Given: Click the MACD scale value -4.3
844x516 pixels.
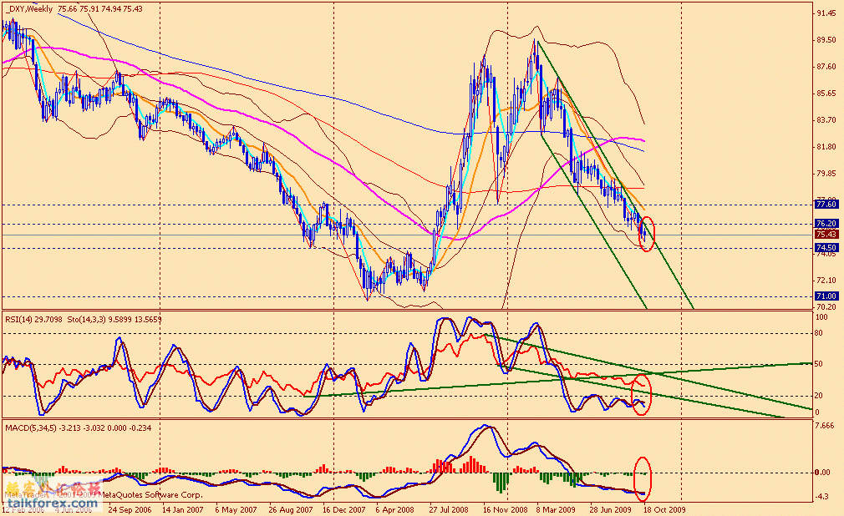Looking at the screenshot, I should pos(822,497).
